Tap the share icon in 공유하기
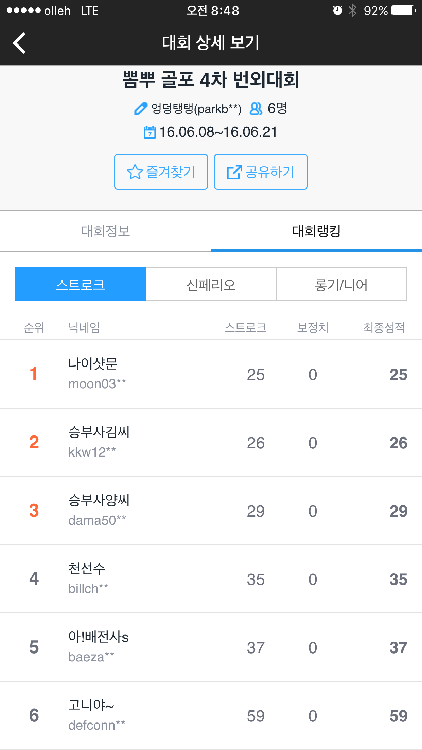422x750 pixels. (234, 172)
